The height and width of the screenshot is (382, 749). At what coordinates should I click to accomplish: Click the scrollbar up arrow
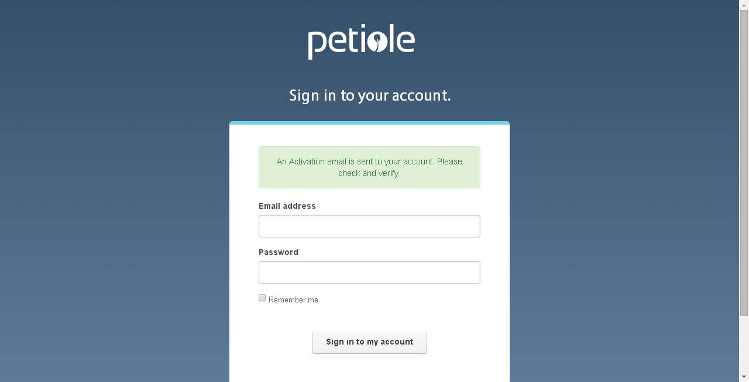click(744, 5)
